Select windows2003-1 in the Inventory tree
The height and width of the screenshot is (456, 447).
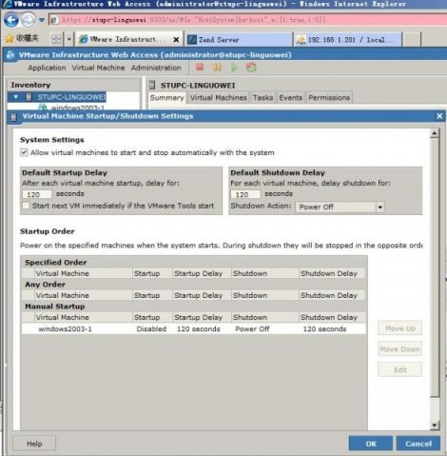78,108
